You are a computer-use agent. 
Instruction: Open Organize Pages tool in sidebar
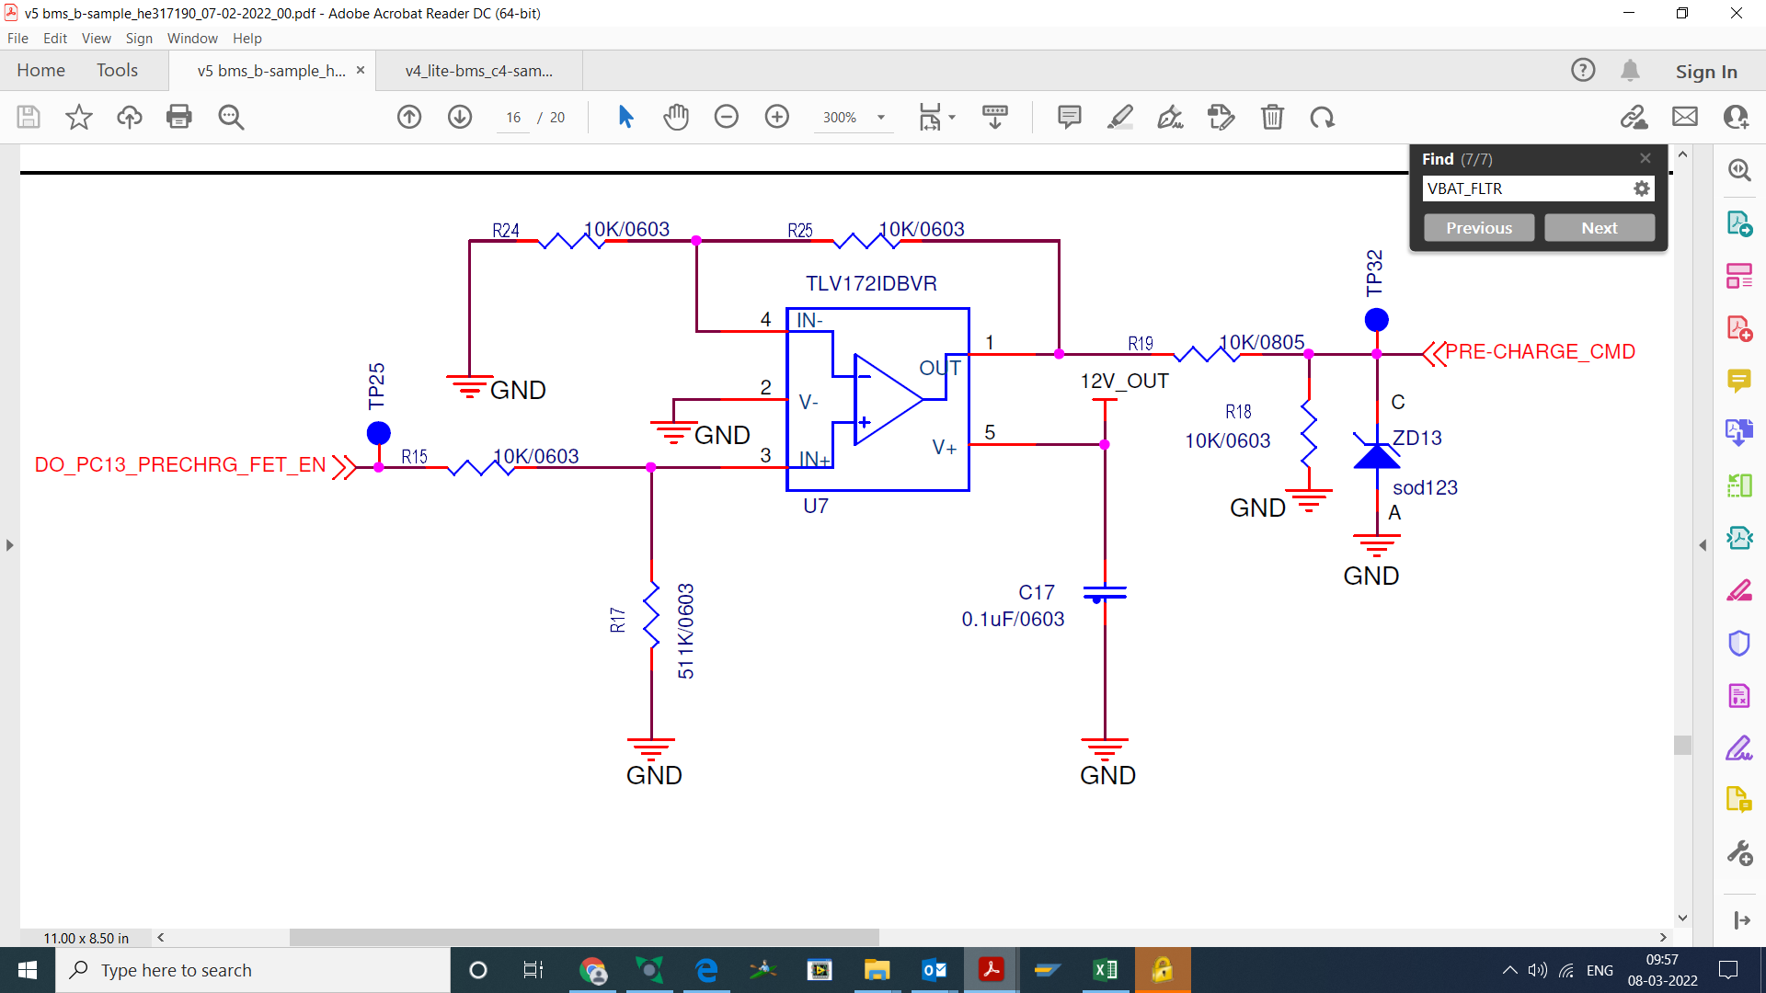(1739, 275)
